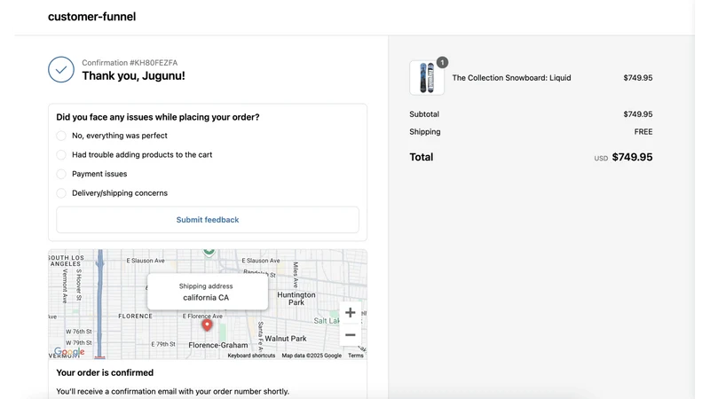Click the shipping address "california CA" popup
Screen dimensions: 710x399
(x=208, y=293)
